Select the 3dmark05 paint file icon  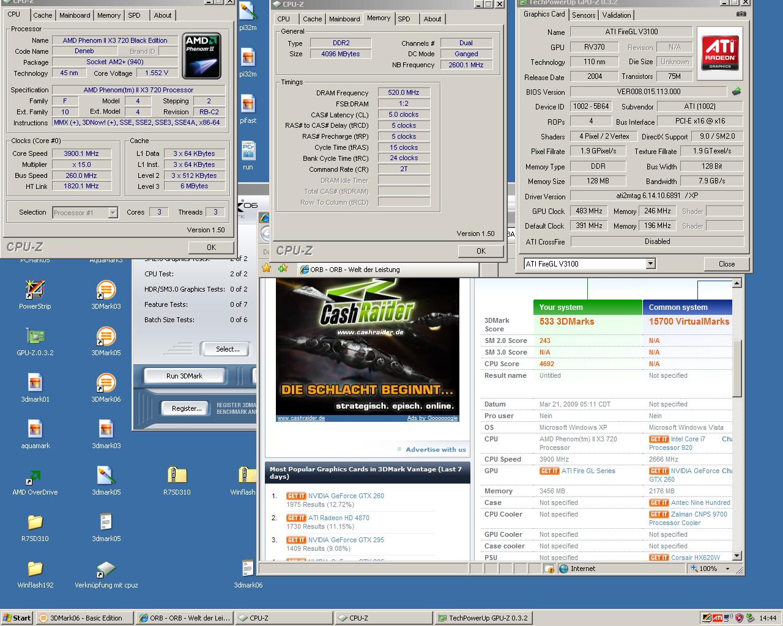[106, 475]
